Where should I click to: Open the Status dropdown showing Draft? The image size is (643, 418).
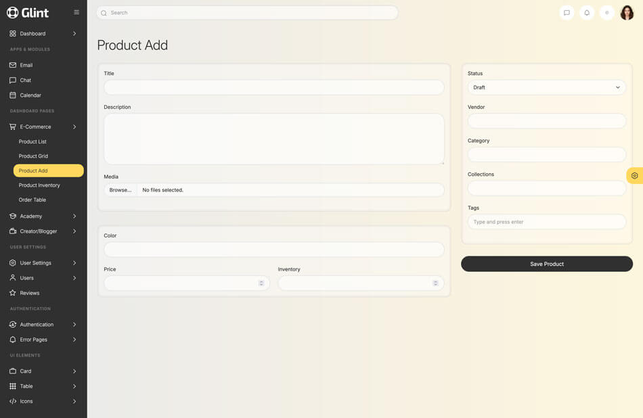point(546,87)
